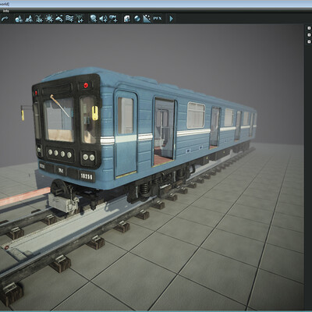Select the blue sphere material icon
The width and height of the screenshot is (312, 312).
tap(137, 19)
